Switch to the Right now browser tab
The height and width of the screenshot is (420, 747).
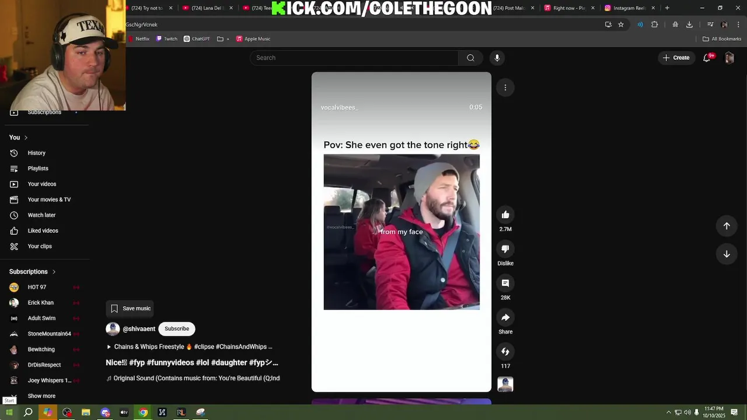coord(569,8)
